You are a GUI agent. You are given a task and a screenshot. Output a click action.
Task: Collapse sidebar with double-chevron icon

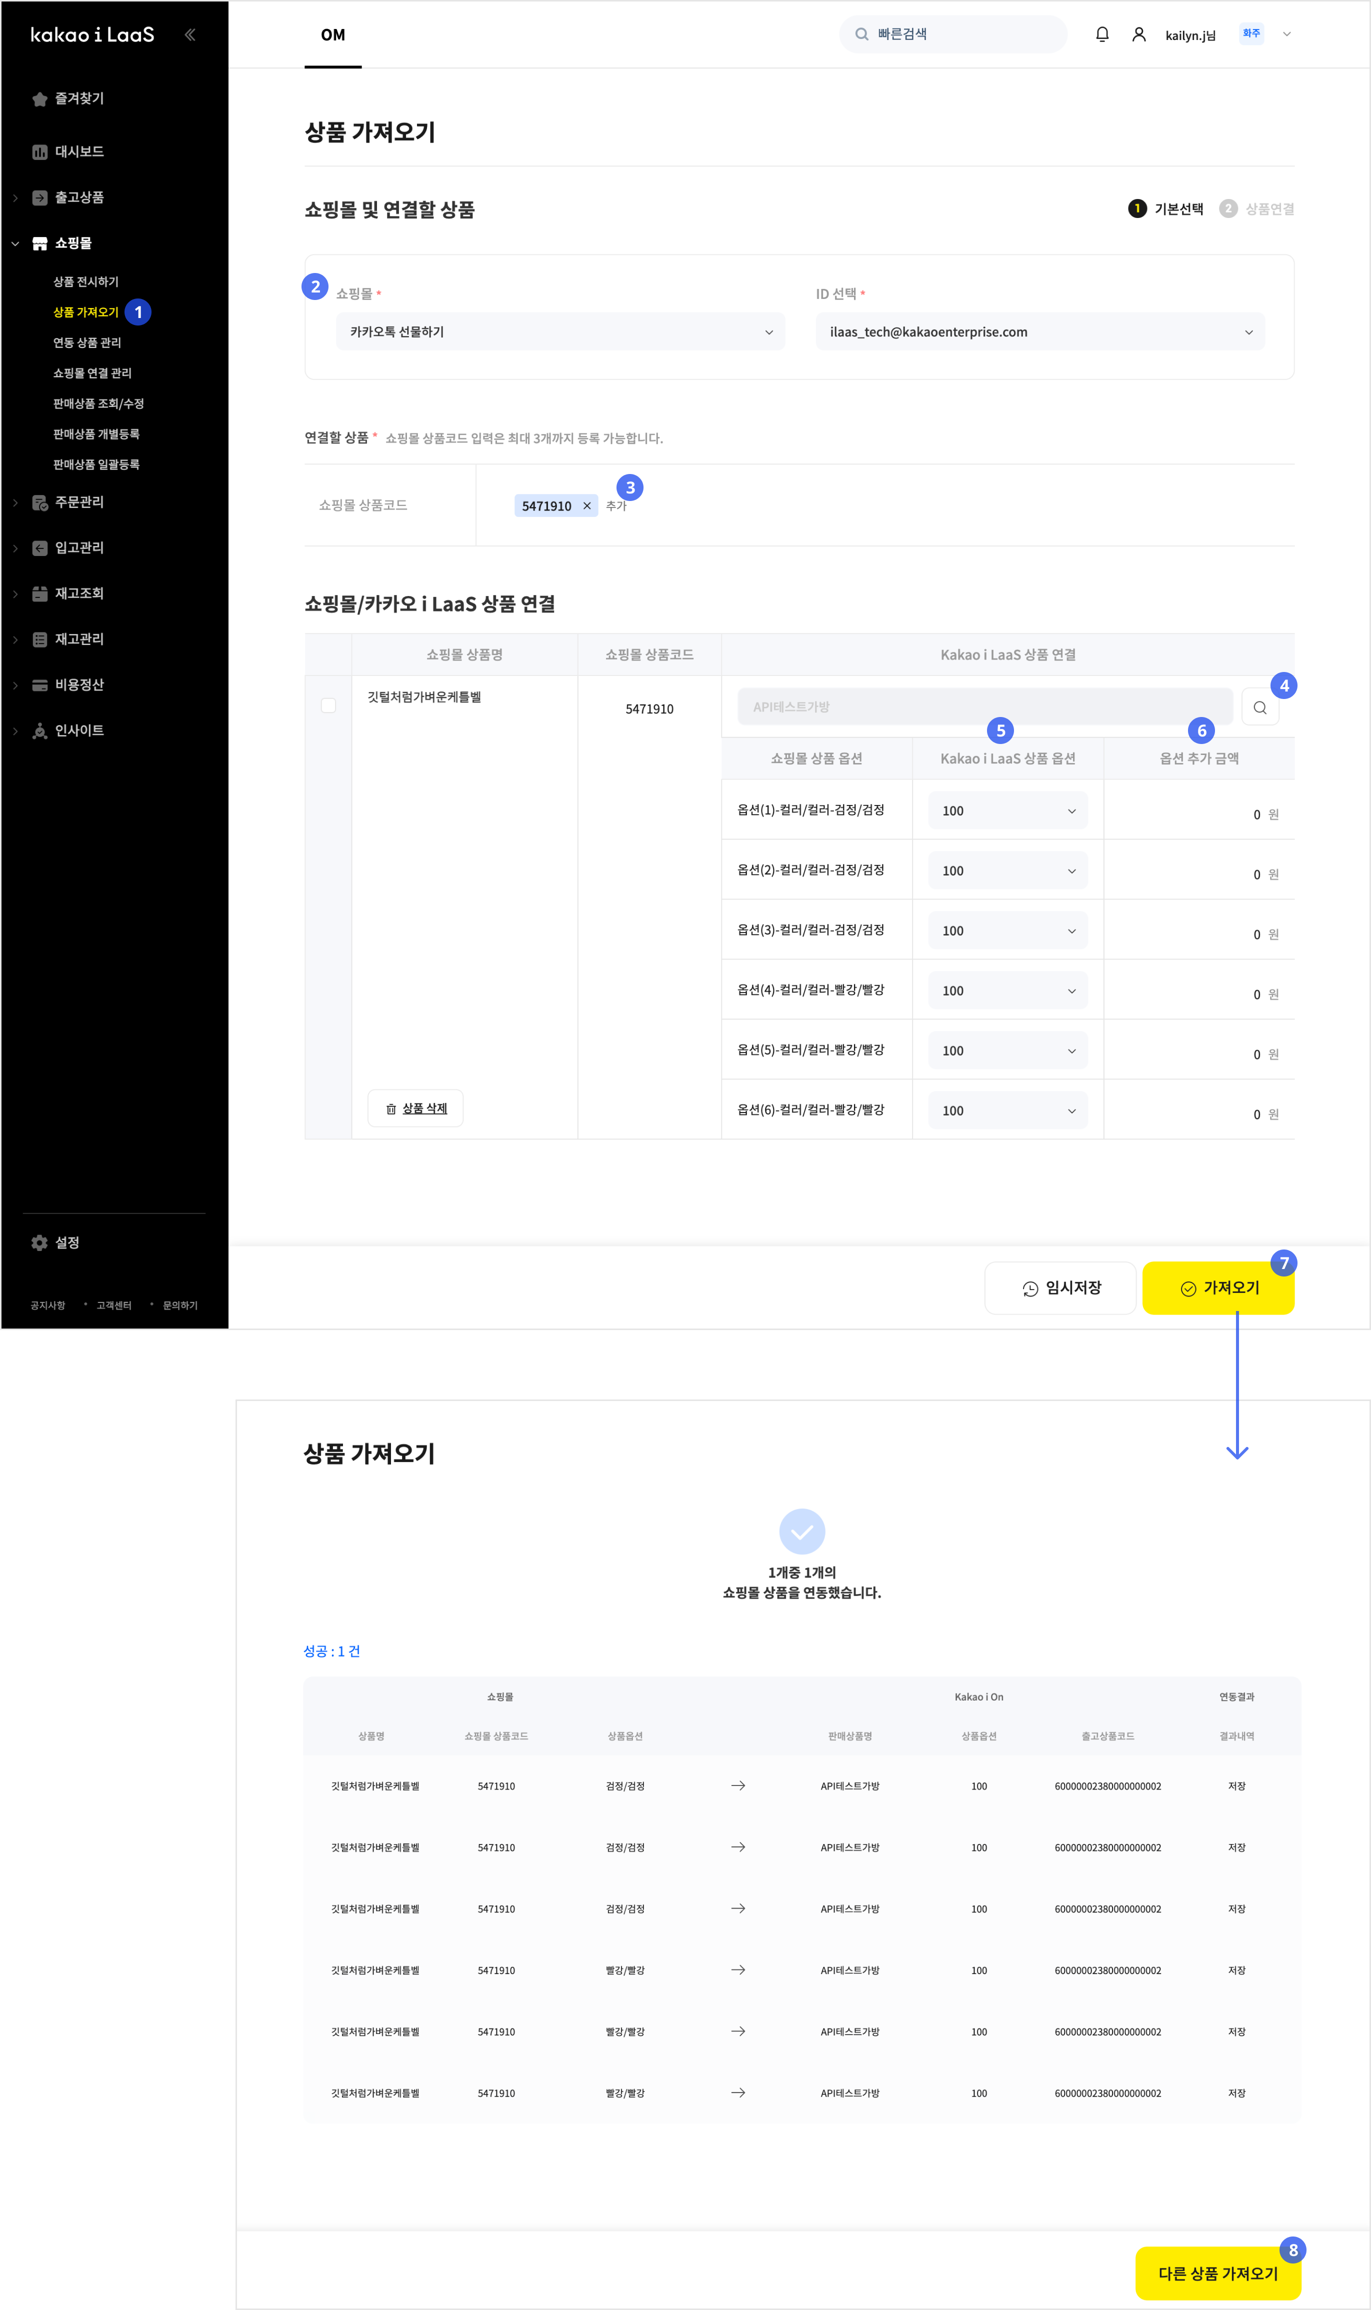(189, 35)
